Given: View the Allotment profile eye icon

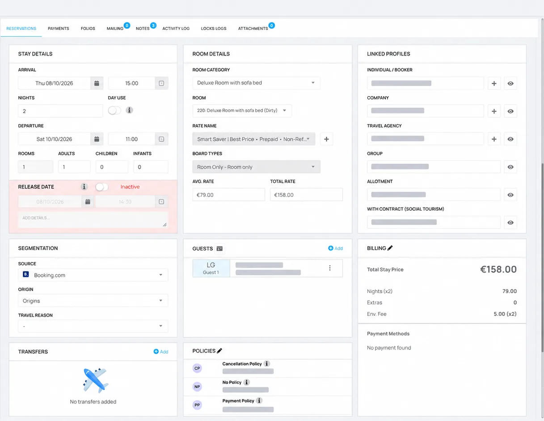Looking at the screenshot, I should pos(510,195).
